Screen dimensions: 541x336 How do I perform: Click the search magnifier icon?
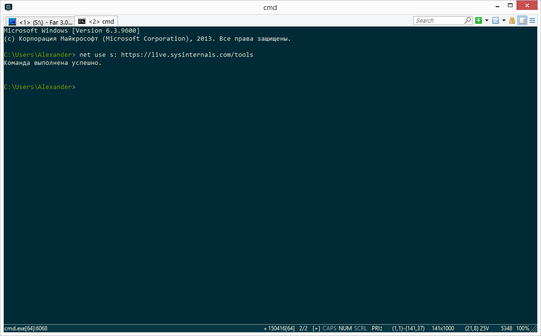468,21
